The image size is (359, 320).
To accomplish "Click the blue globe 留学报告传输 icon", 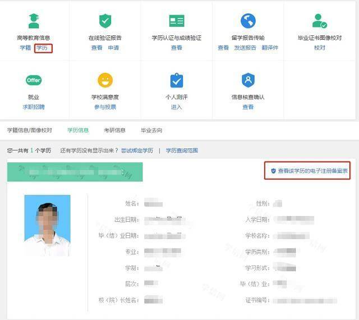I will click(x=248, y=21).
